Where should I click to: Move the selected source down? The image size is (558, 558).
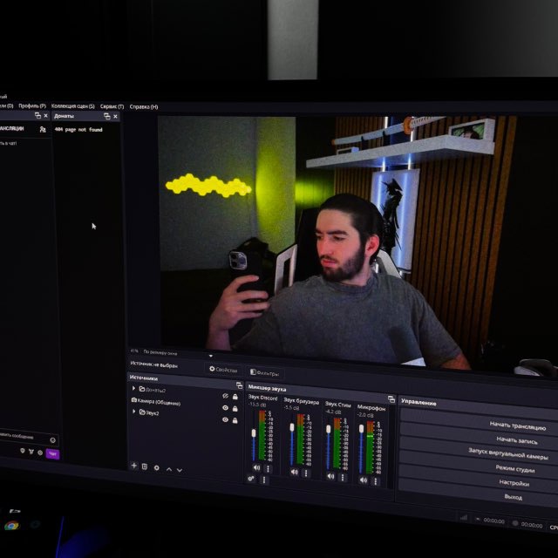[180, 470]
